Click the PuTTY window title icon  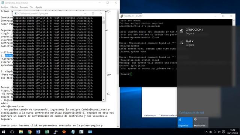tap(122, 16)
